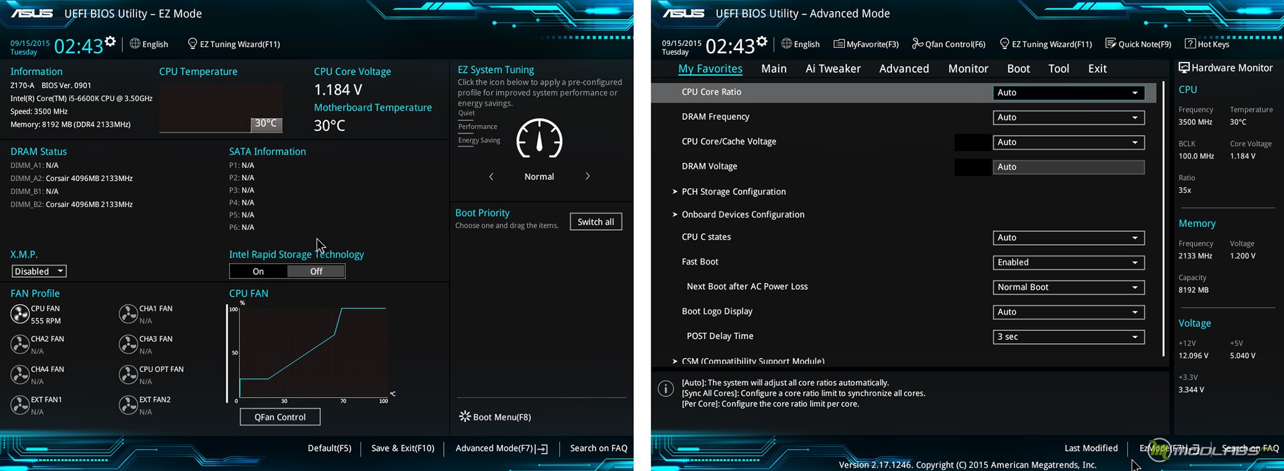Click Search on FAQ in EZ Mode
This screenshot has height=471, width=1284.
tap(599, 448)
